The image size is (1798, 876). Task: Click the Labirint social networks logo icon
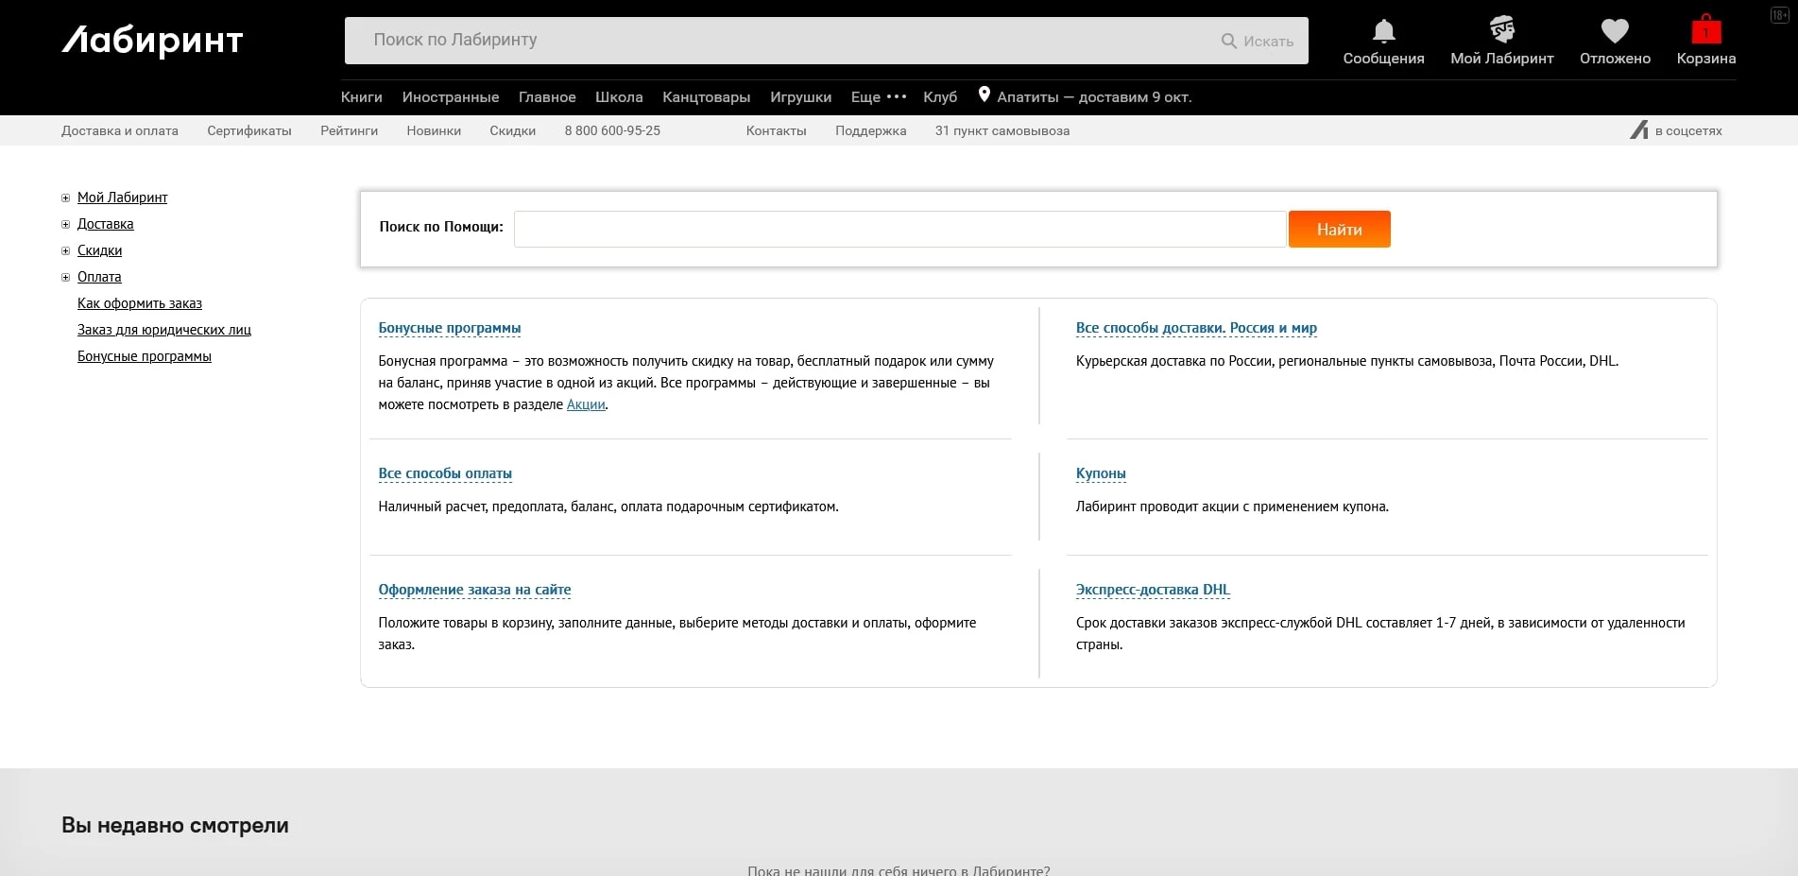[1639, 130]
